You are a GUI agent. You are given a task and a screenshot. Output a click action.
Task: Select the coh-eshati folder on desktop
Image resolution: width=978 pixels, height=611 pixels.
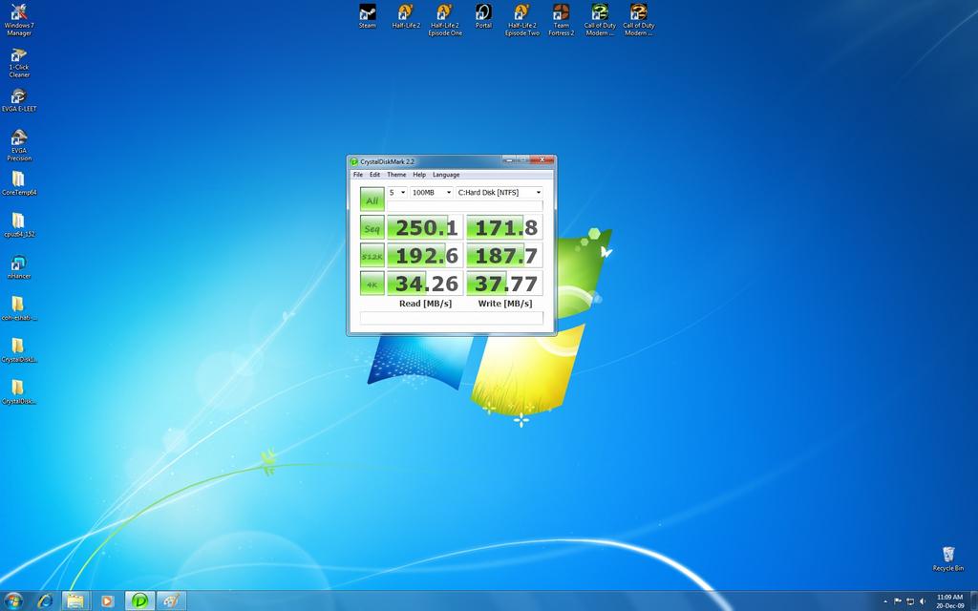click(x=19, y=308)
